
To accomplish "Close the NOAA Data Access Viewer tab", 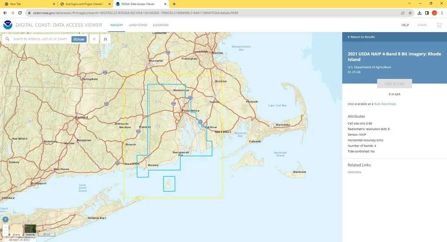I will click(x=165, y=4).
